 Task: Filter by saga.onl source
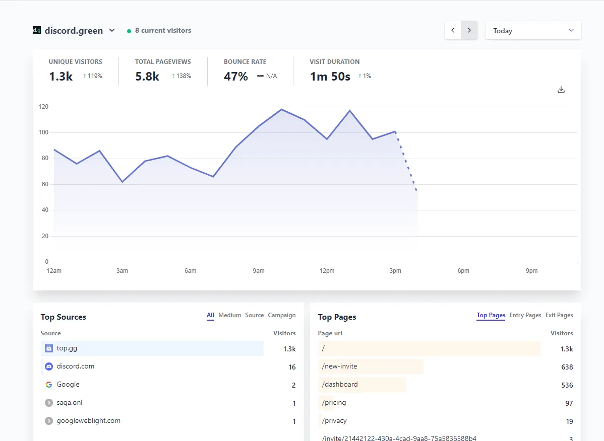click(x=70, y=403)
